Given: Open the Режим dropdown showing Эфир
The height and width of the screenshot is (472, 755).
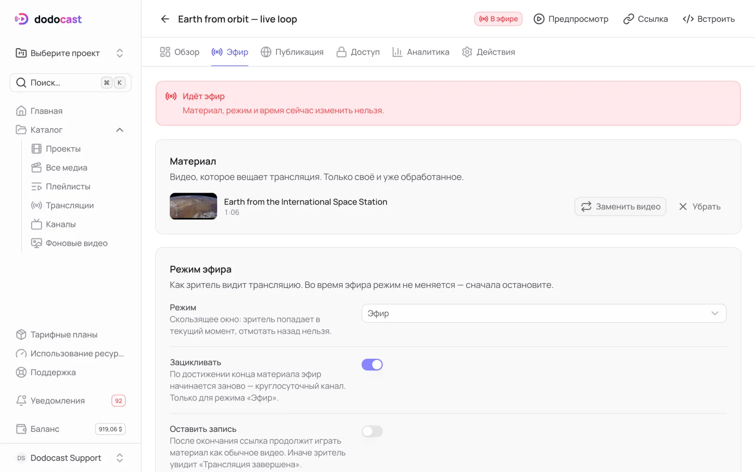Looking at the screenshot, I should coord(544,313).
